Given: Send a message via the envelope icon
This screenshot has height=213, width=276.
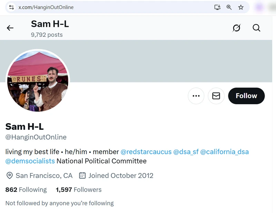Looking at the screenshot, I should (x=216, y=96).
